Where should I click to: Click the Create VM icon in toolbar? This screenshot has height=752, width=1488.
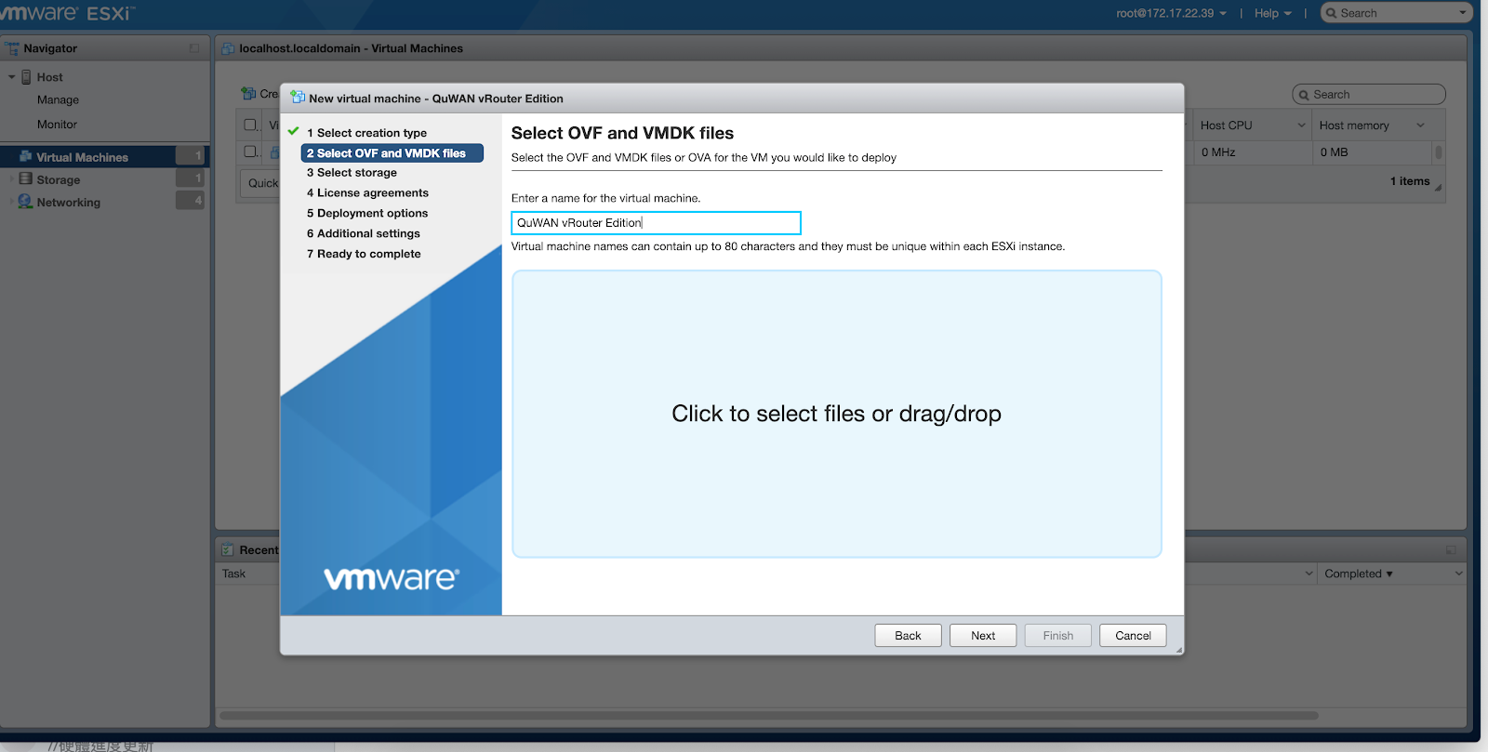[x=248, y=94]
